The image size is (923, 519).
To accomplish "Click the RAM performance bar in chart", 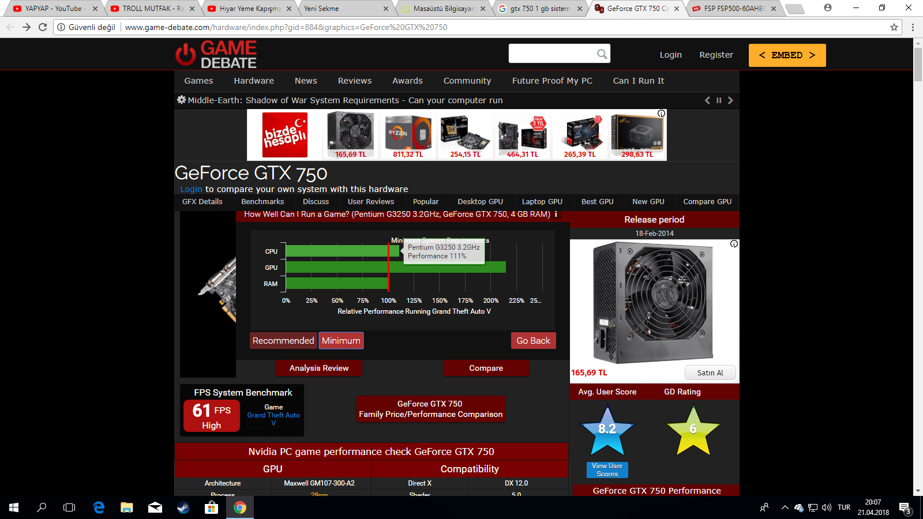I will pos(337,283).
